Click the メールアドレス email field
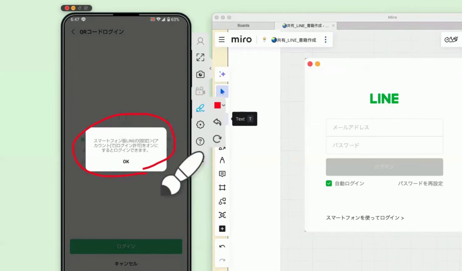462x271 pixels. pyautogui.click(x=384, y=127)
